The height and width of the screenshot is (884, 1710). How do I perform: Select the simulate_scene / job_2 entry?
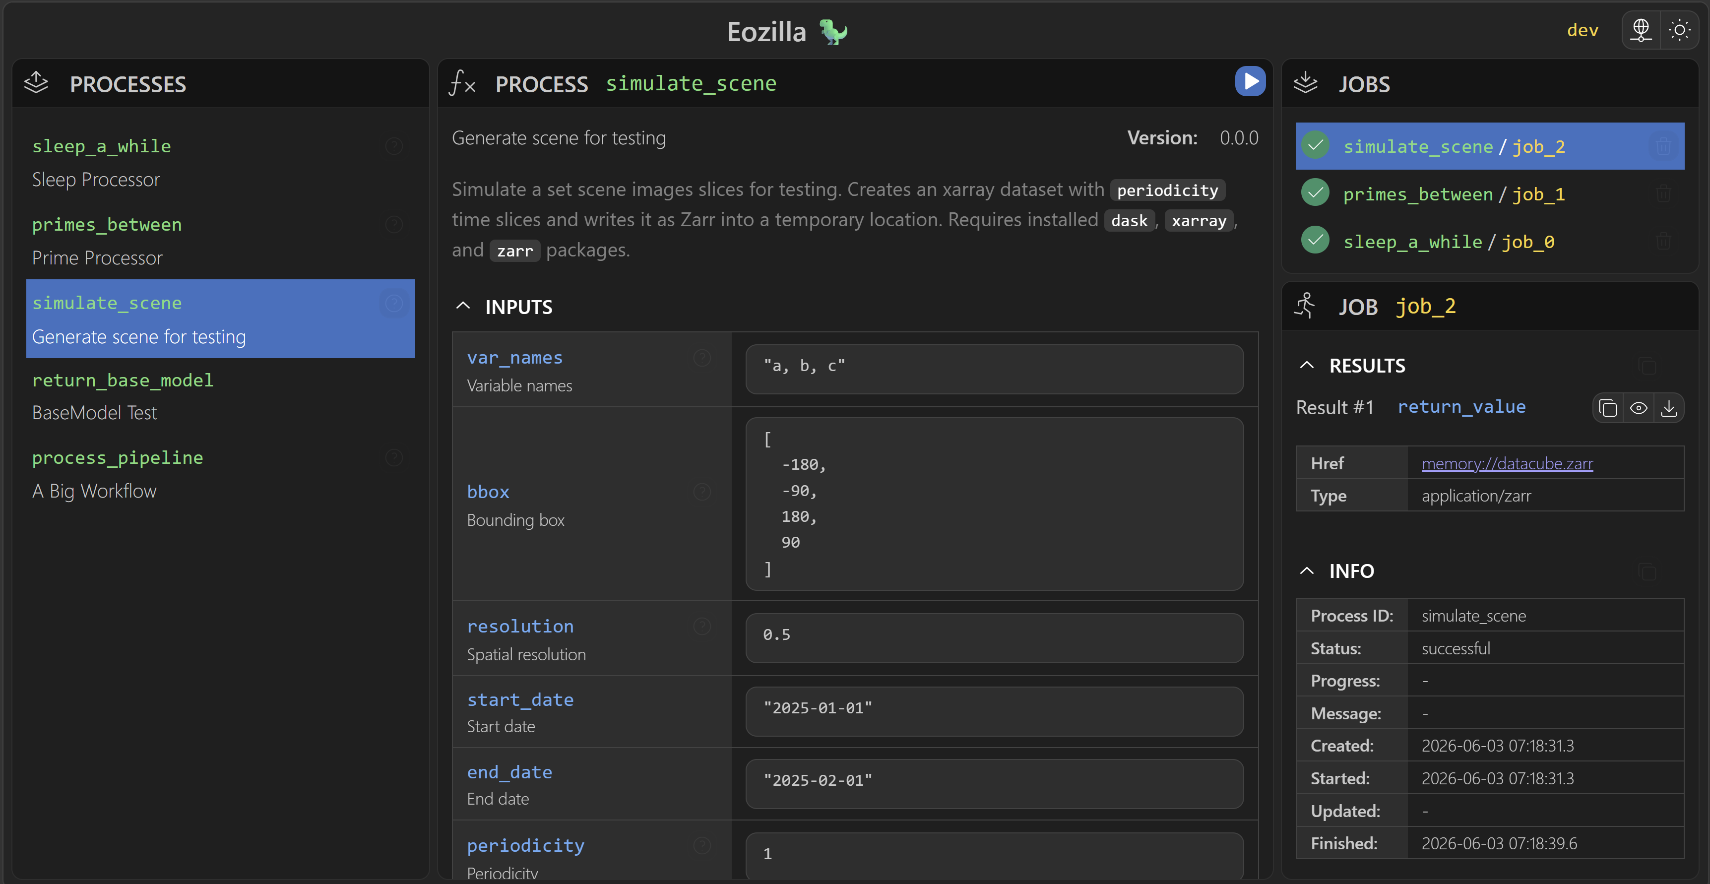pos(1490,146)
